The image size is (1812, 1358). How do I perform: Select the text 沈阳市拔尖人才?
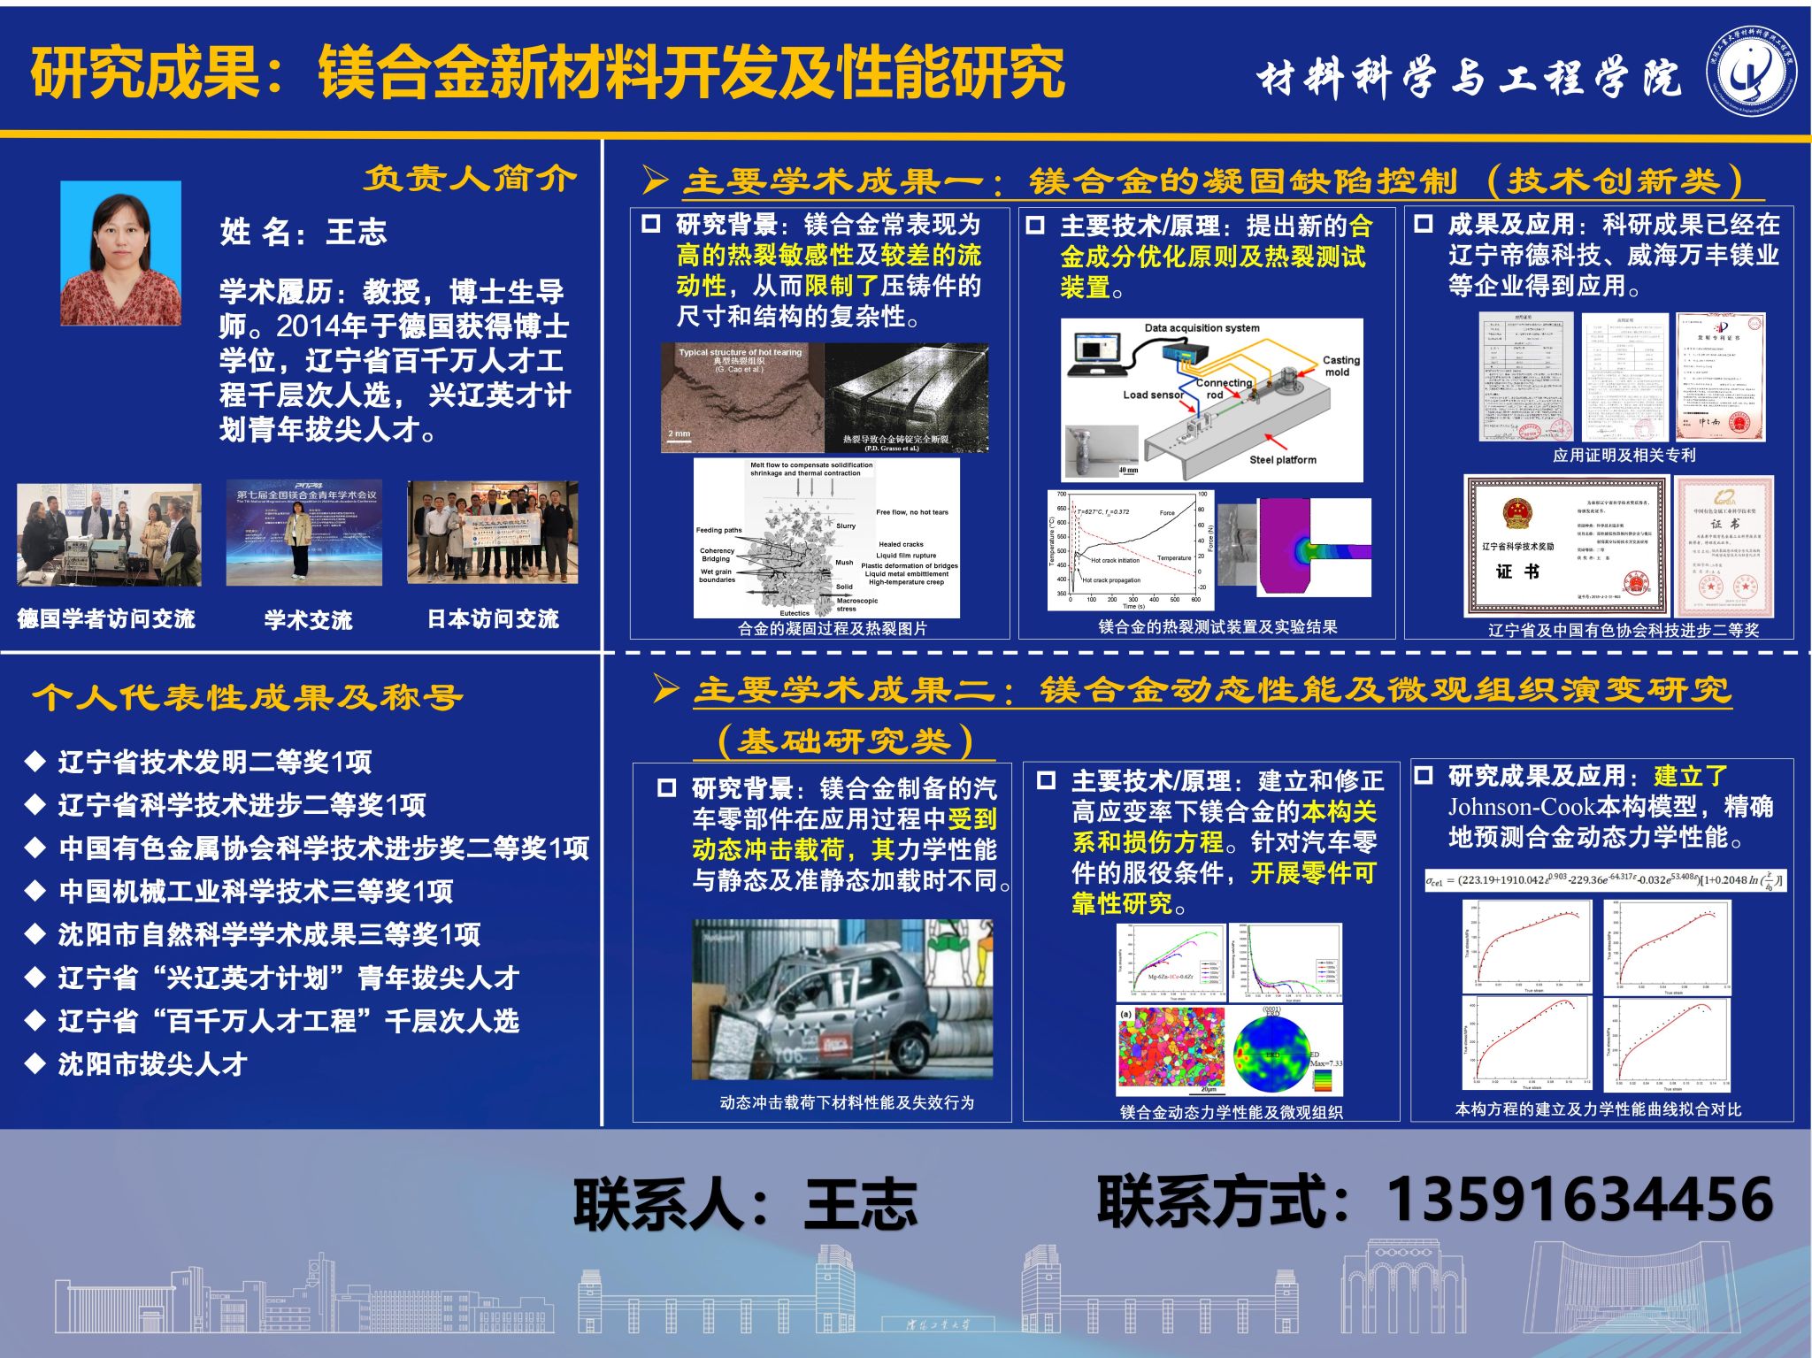(x=153, y=1063)
